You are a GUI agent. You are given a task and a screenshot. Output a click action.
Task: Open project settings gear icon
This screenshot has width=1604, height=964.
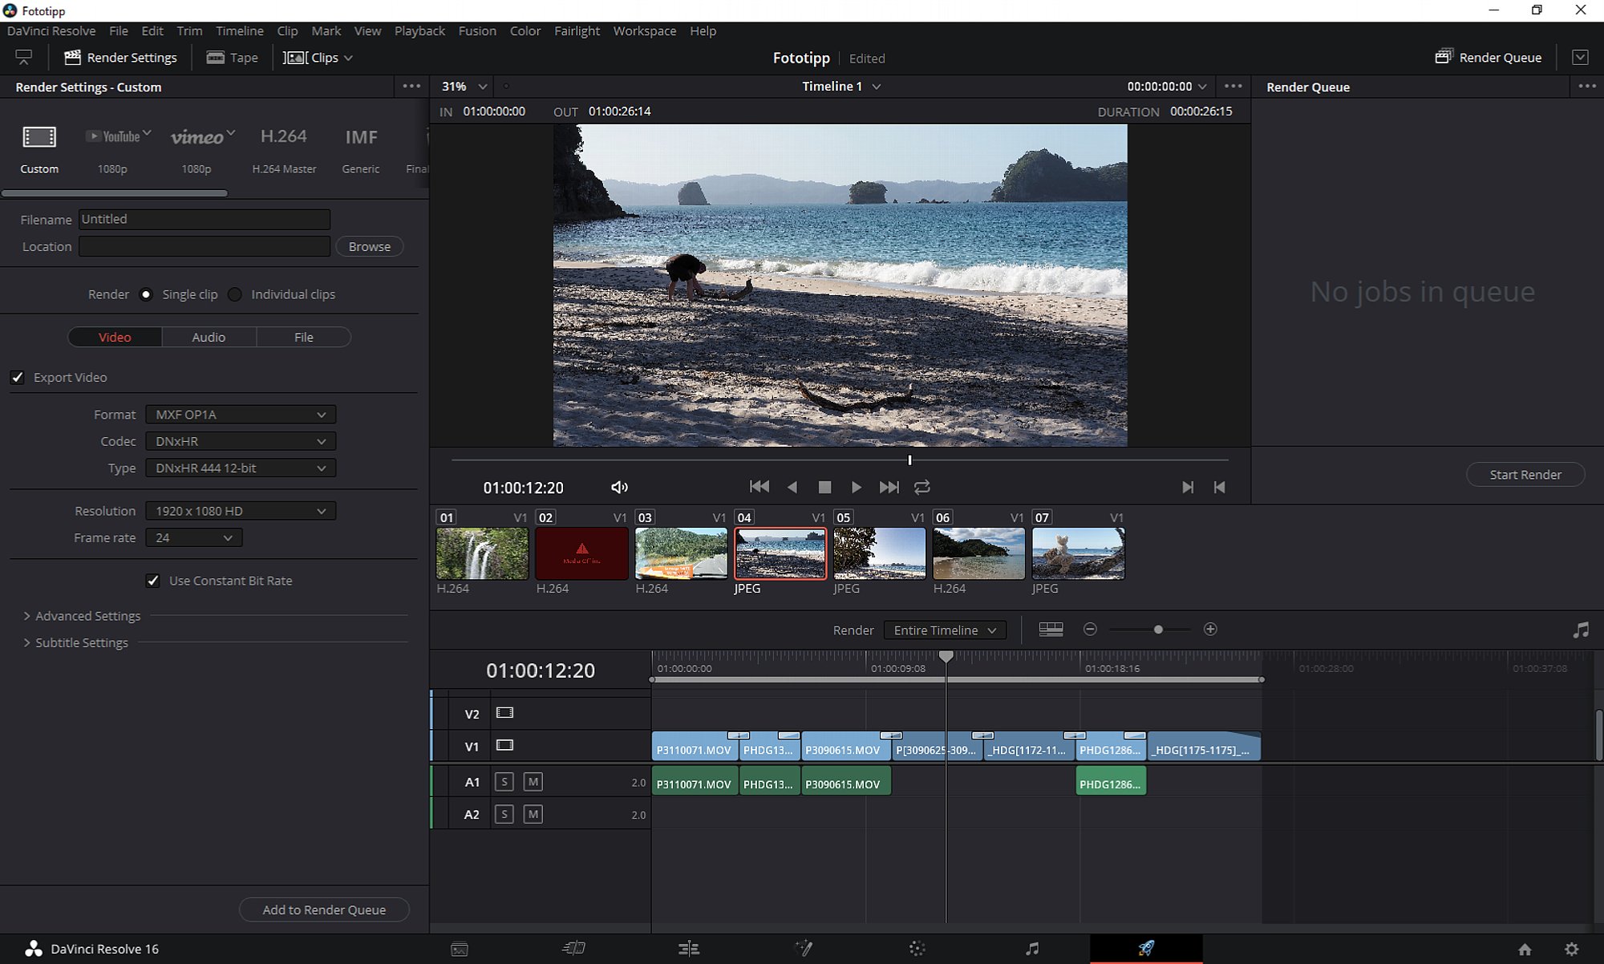coord(1571,949)
